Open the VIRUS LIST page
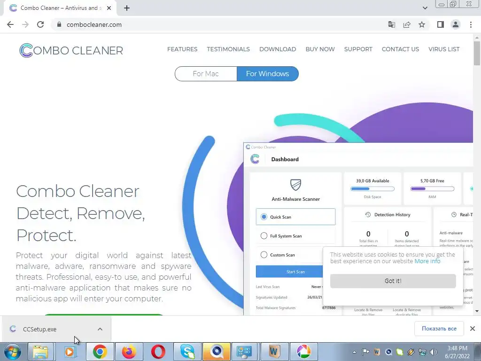Image resolution: width=481 pixels, height=361 pixels. tap(444, 49)
